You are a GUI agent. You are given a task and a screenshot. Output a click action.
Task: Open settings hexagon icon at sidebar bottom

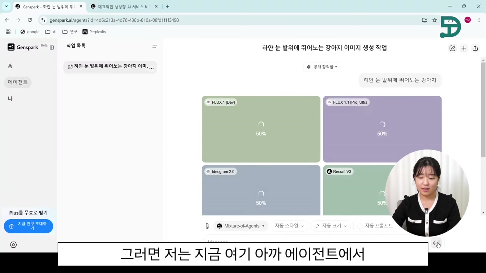click(x=13, y=245)
